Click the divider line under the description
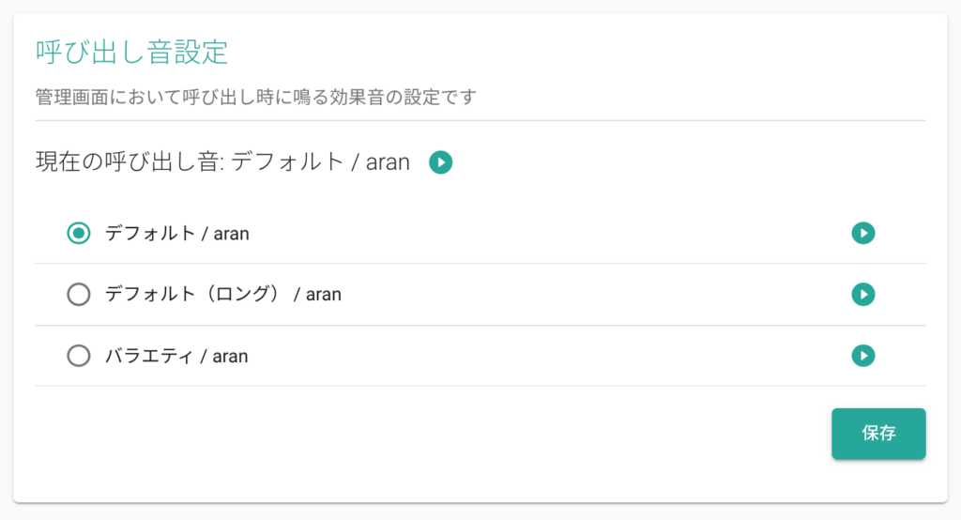 [480, 121]
